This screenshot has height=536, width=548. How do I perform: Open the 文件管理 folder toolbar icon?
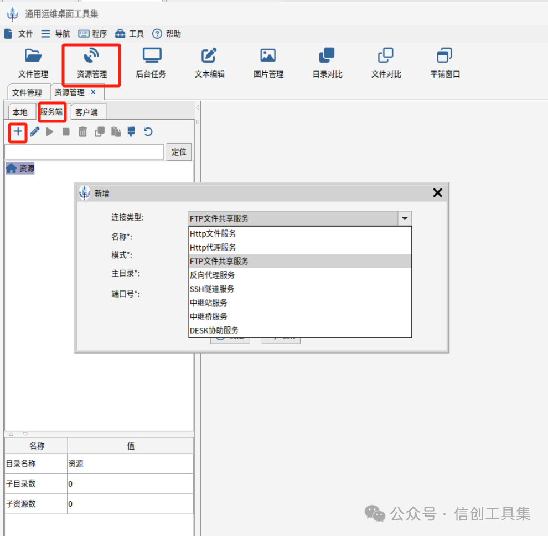33,56
